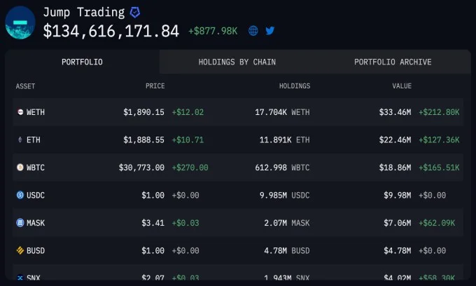476x286 pixels.
Task: Click the USDC token icon
Action: coord(20,195)
